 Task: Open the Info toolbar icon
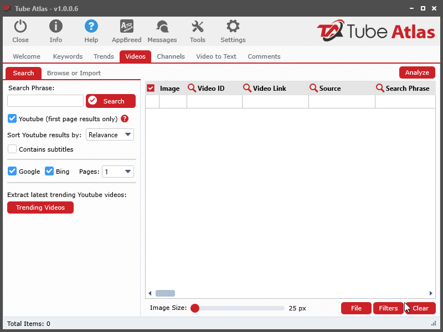click(x=56, y=26)
